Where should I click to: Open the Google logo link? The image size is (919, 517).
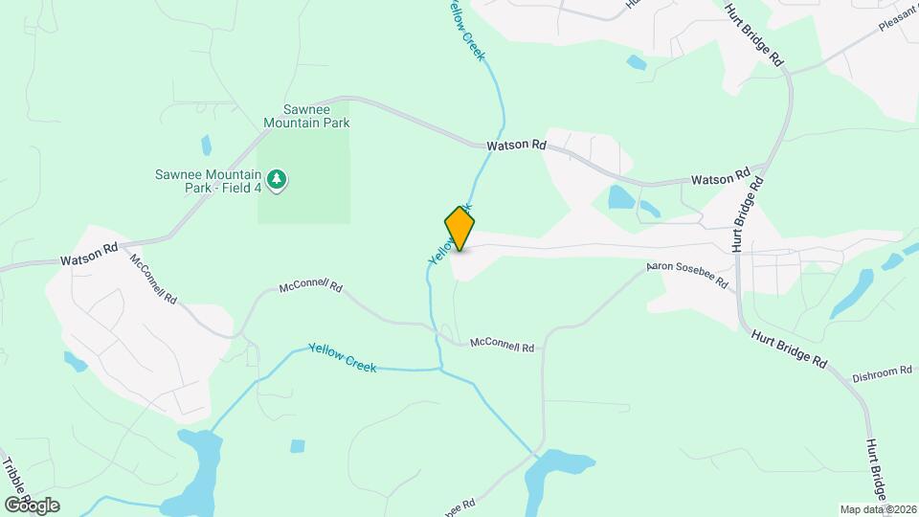click(33, 506)
